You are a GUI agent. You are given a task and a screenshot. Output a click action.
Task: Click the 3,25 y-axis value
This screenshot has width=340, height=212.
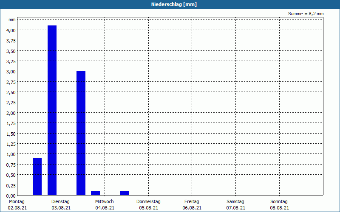pos(11,61)
